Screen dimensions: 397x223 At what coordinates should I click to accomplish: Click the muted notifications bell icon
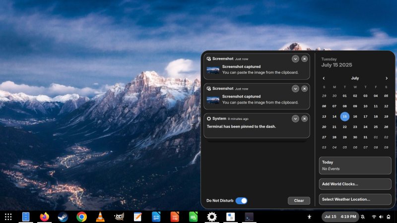pyautogui.click(x=363, y=217)
